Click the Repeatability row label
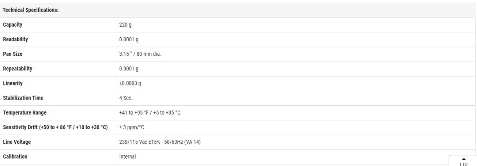Image resolution: width=477 pixels, height=166 pixels. point(17,69)
